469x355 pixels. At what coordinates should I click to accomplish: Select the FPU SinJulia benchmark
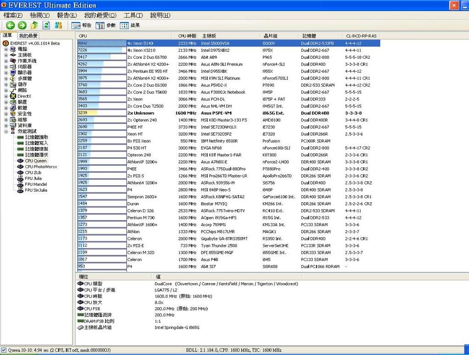click(x=36, y=190)
